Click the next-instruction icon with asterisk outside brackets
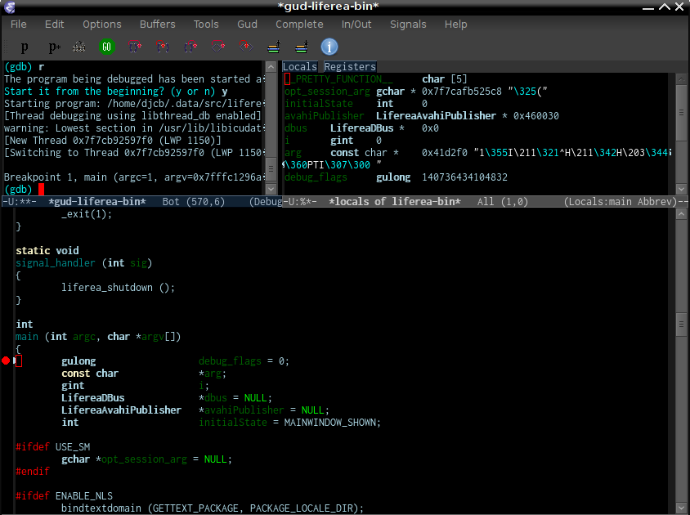This screenshot has height=515, width=690. [218, 47]
